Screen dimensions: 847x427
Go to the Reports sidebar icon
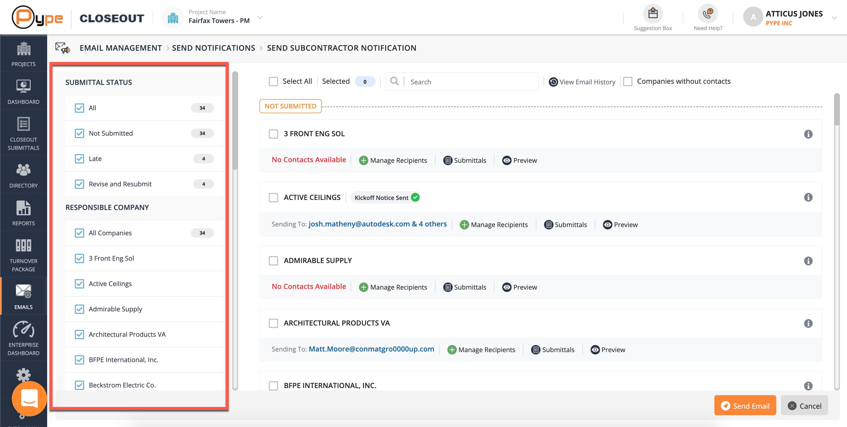click(x=23, y=208)
